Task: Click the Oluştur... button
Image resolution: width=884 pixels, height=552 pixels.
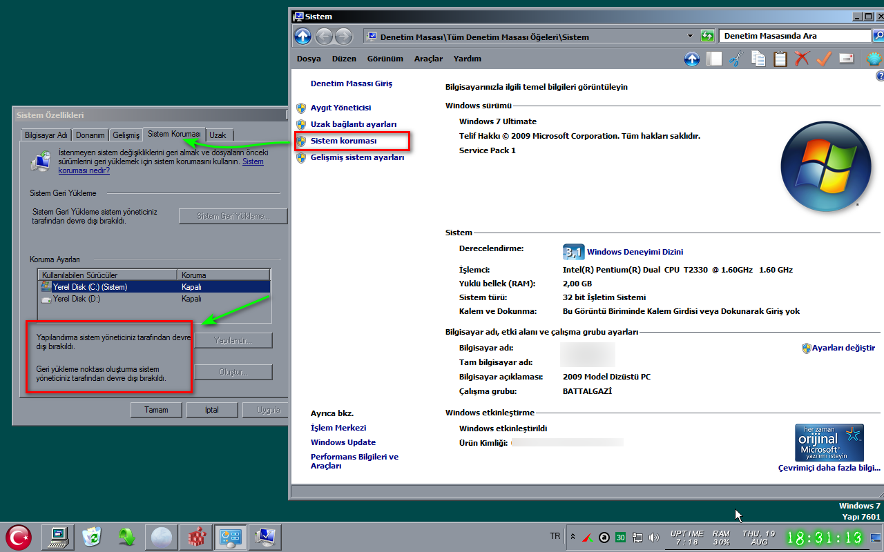Action: pyautogui.click(x=233, y=373)
